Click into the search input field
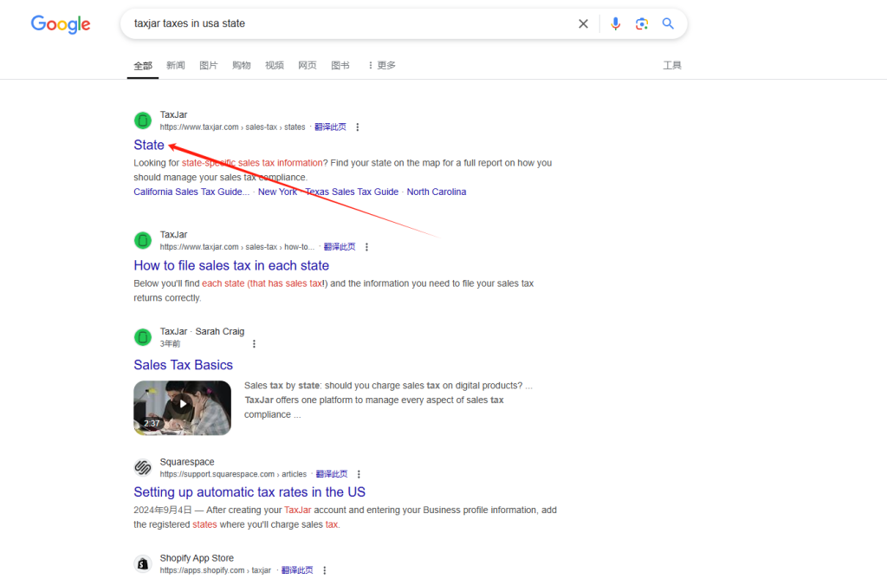Screen dimensions: 887x579 [346, 24]
